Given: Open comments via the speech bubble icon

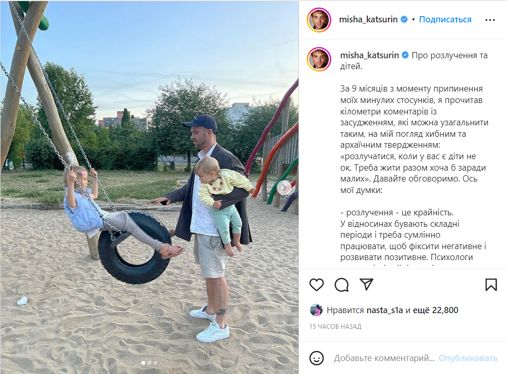Looking at the screenshot, I should [341, 285].
